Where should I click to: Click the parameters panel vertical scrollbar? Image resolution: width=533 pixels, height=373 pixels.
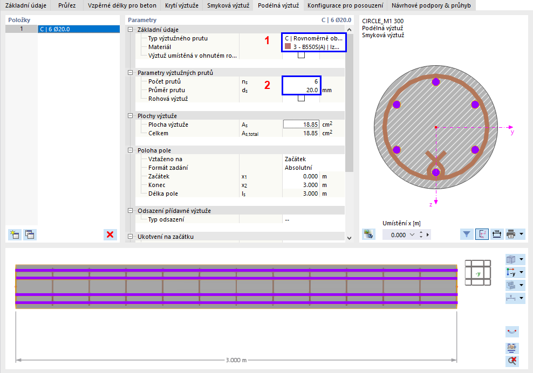(x=349, y=103)
